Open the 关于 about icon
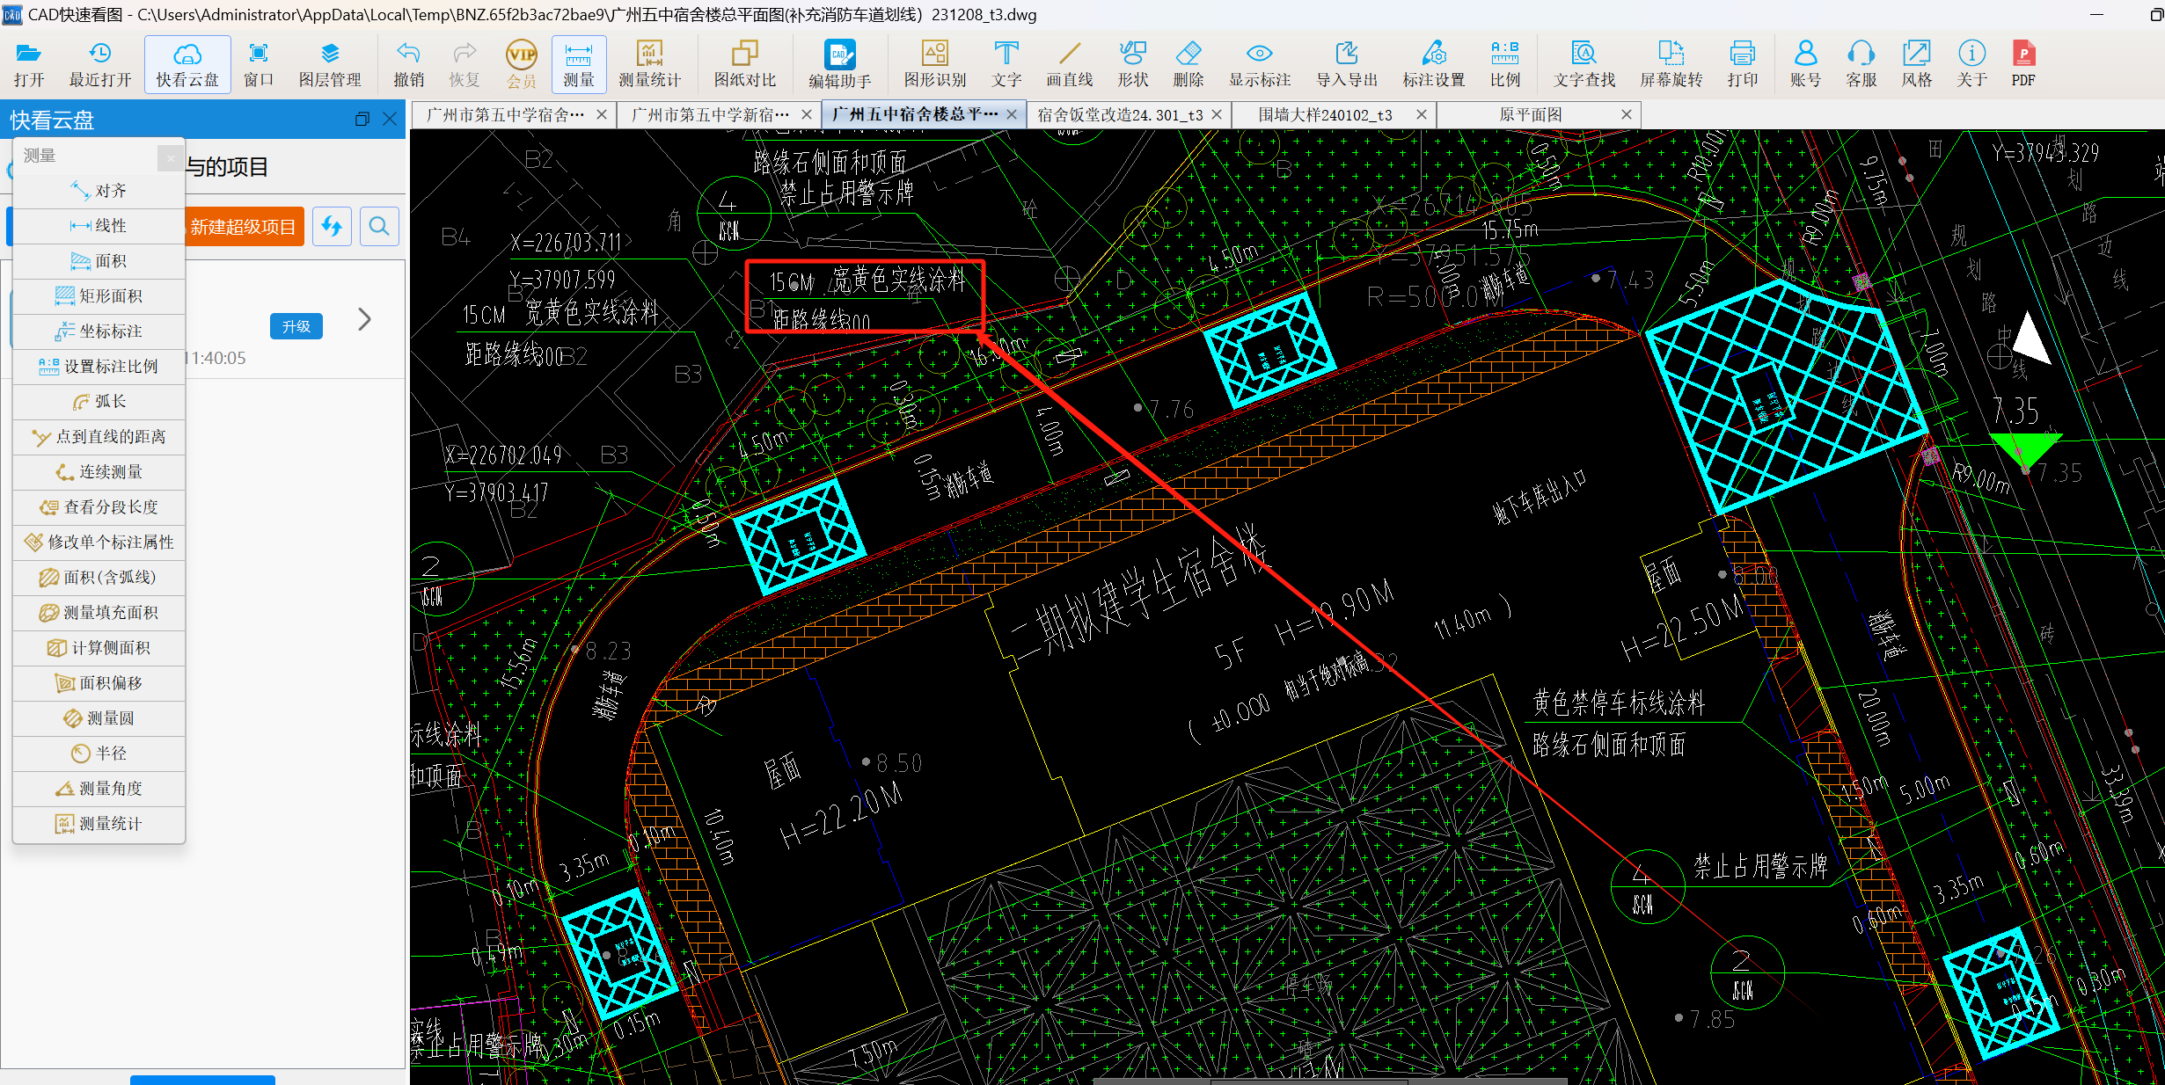This screenshot has height=1085, width=2165. tap(1971, 64)
